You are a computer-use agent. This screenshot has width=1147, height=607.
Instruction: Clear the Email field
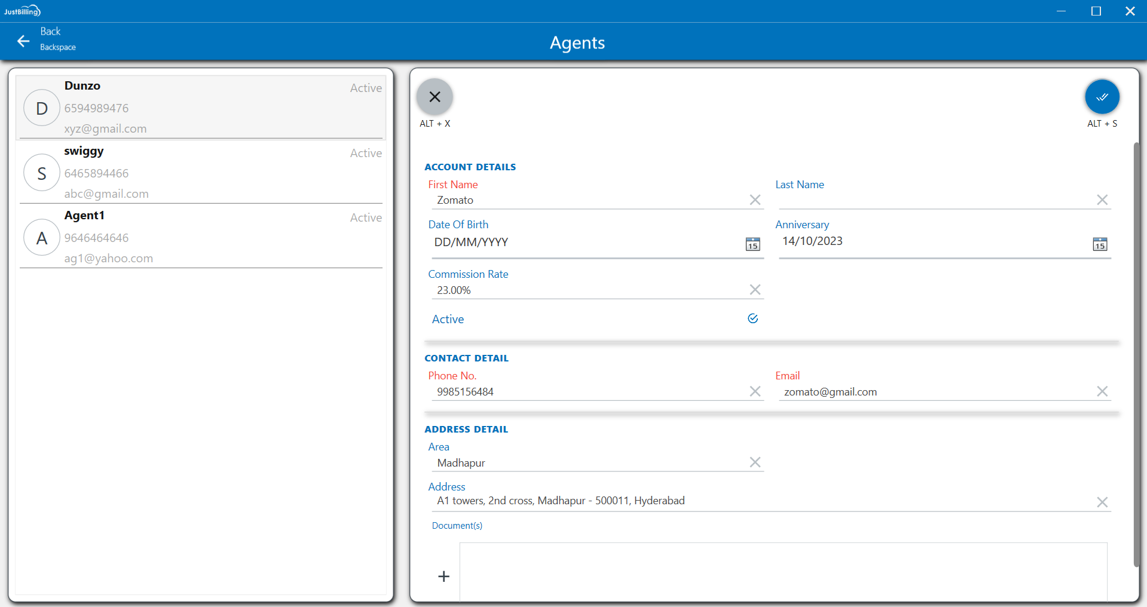tap(1102, 391)
